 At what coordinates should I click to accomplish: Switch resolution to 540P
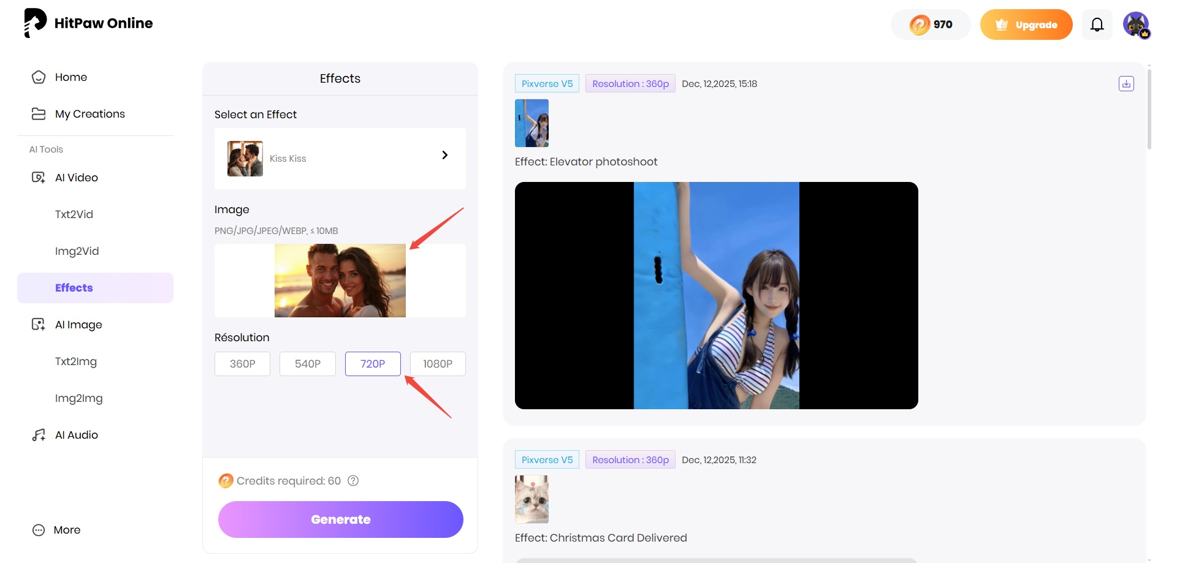[307, 363]
